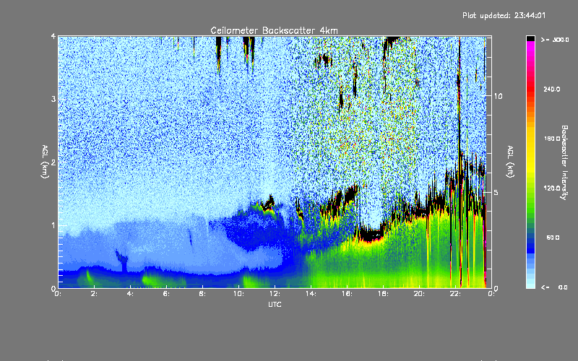Click the '<= 0.0' colorbar value
578x361 pixels.
555,287
